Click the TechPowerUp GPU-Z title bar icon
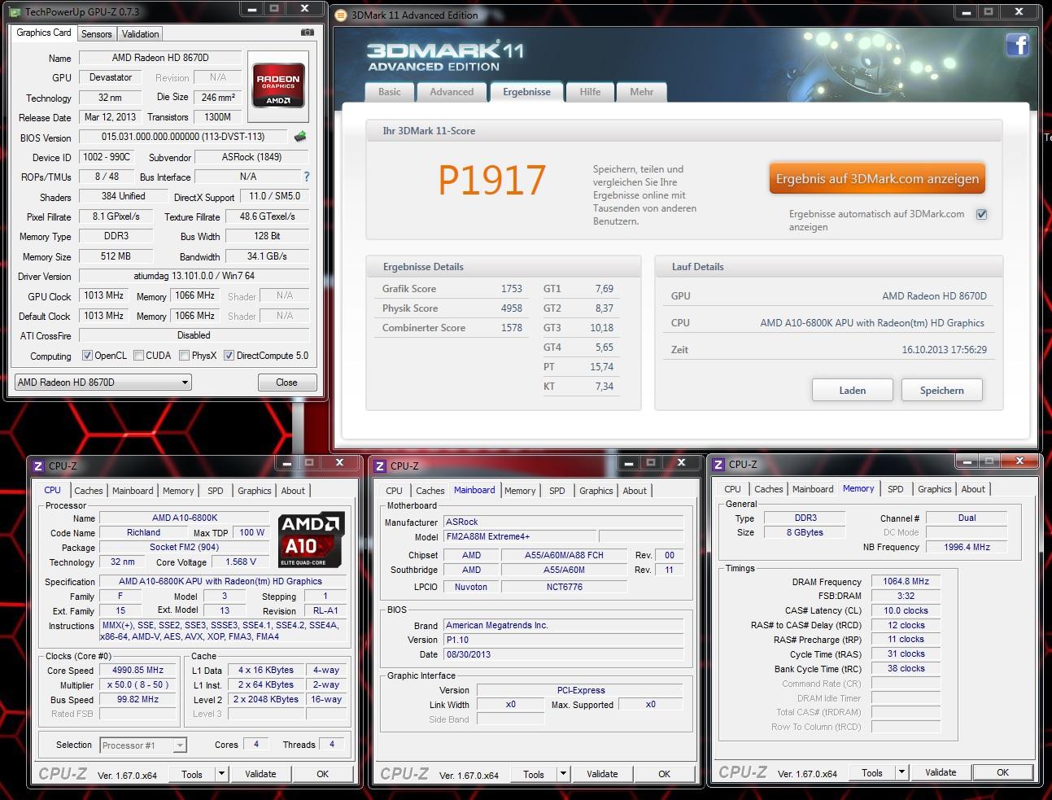The width and height of the screenshot is (1052, 800). tap(16, 11)
